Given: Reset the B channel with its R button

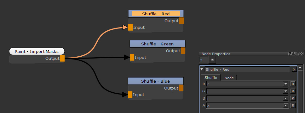Looking at the screenshot, I should [293, 98].
